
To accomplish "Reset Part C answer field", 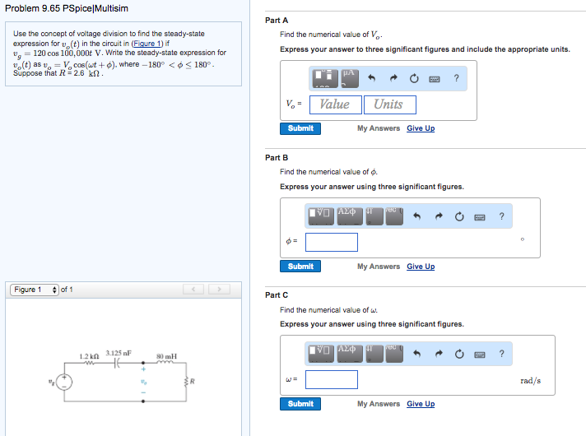I will point(459,355).
